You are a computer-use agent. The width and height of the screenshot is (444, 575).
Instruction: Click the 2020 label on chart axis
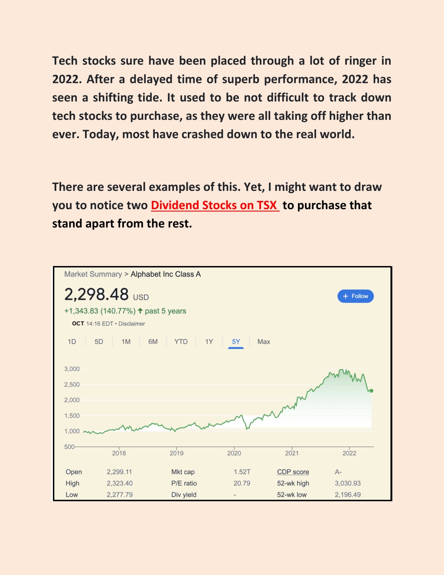click(x=234, y=453)
